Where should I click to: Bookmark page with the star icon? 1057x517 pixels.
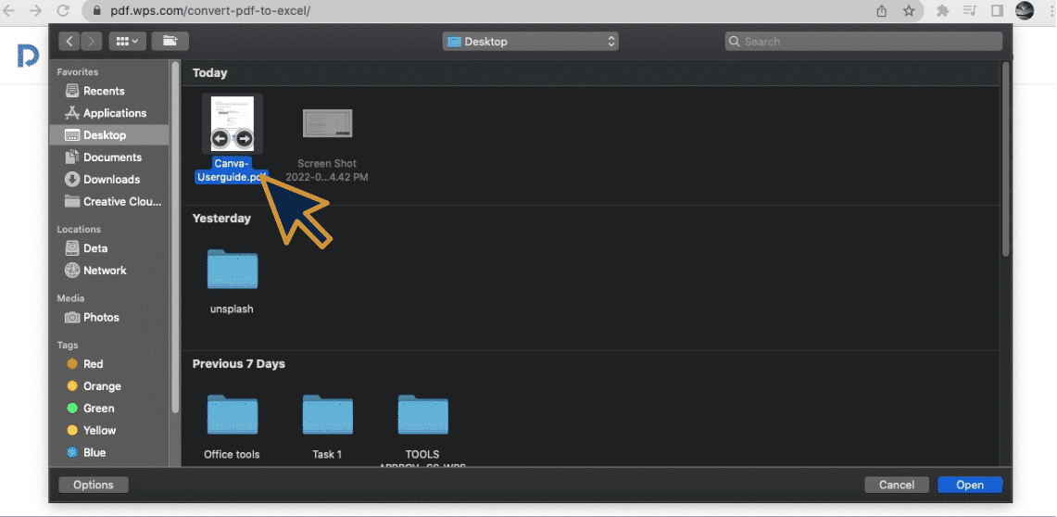click(909, 11)
